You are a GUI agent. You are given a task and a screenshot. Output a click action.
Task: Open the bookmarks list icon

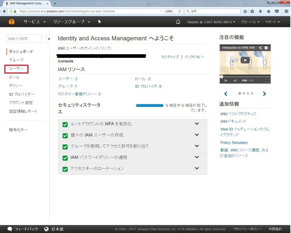pos(252,11)
